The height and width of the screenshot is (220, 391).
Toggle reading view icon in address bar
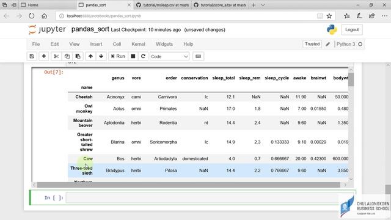[x=320, y=16]
